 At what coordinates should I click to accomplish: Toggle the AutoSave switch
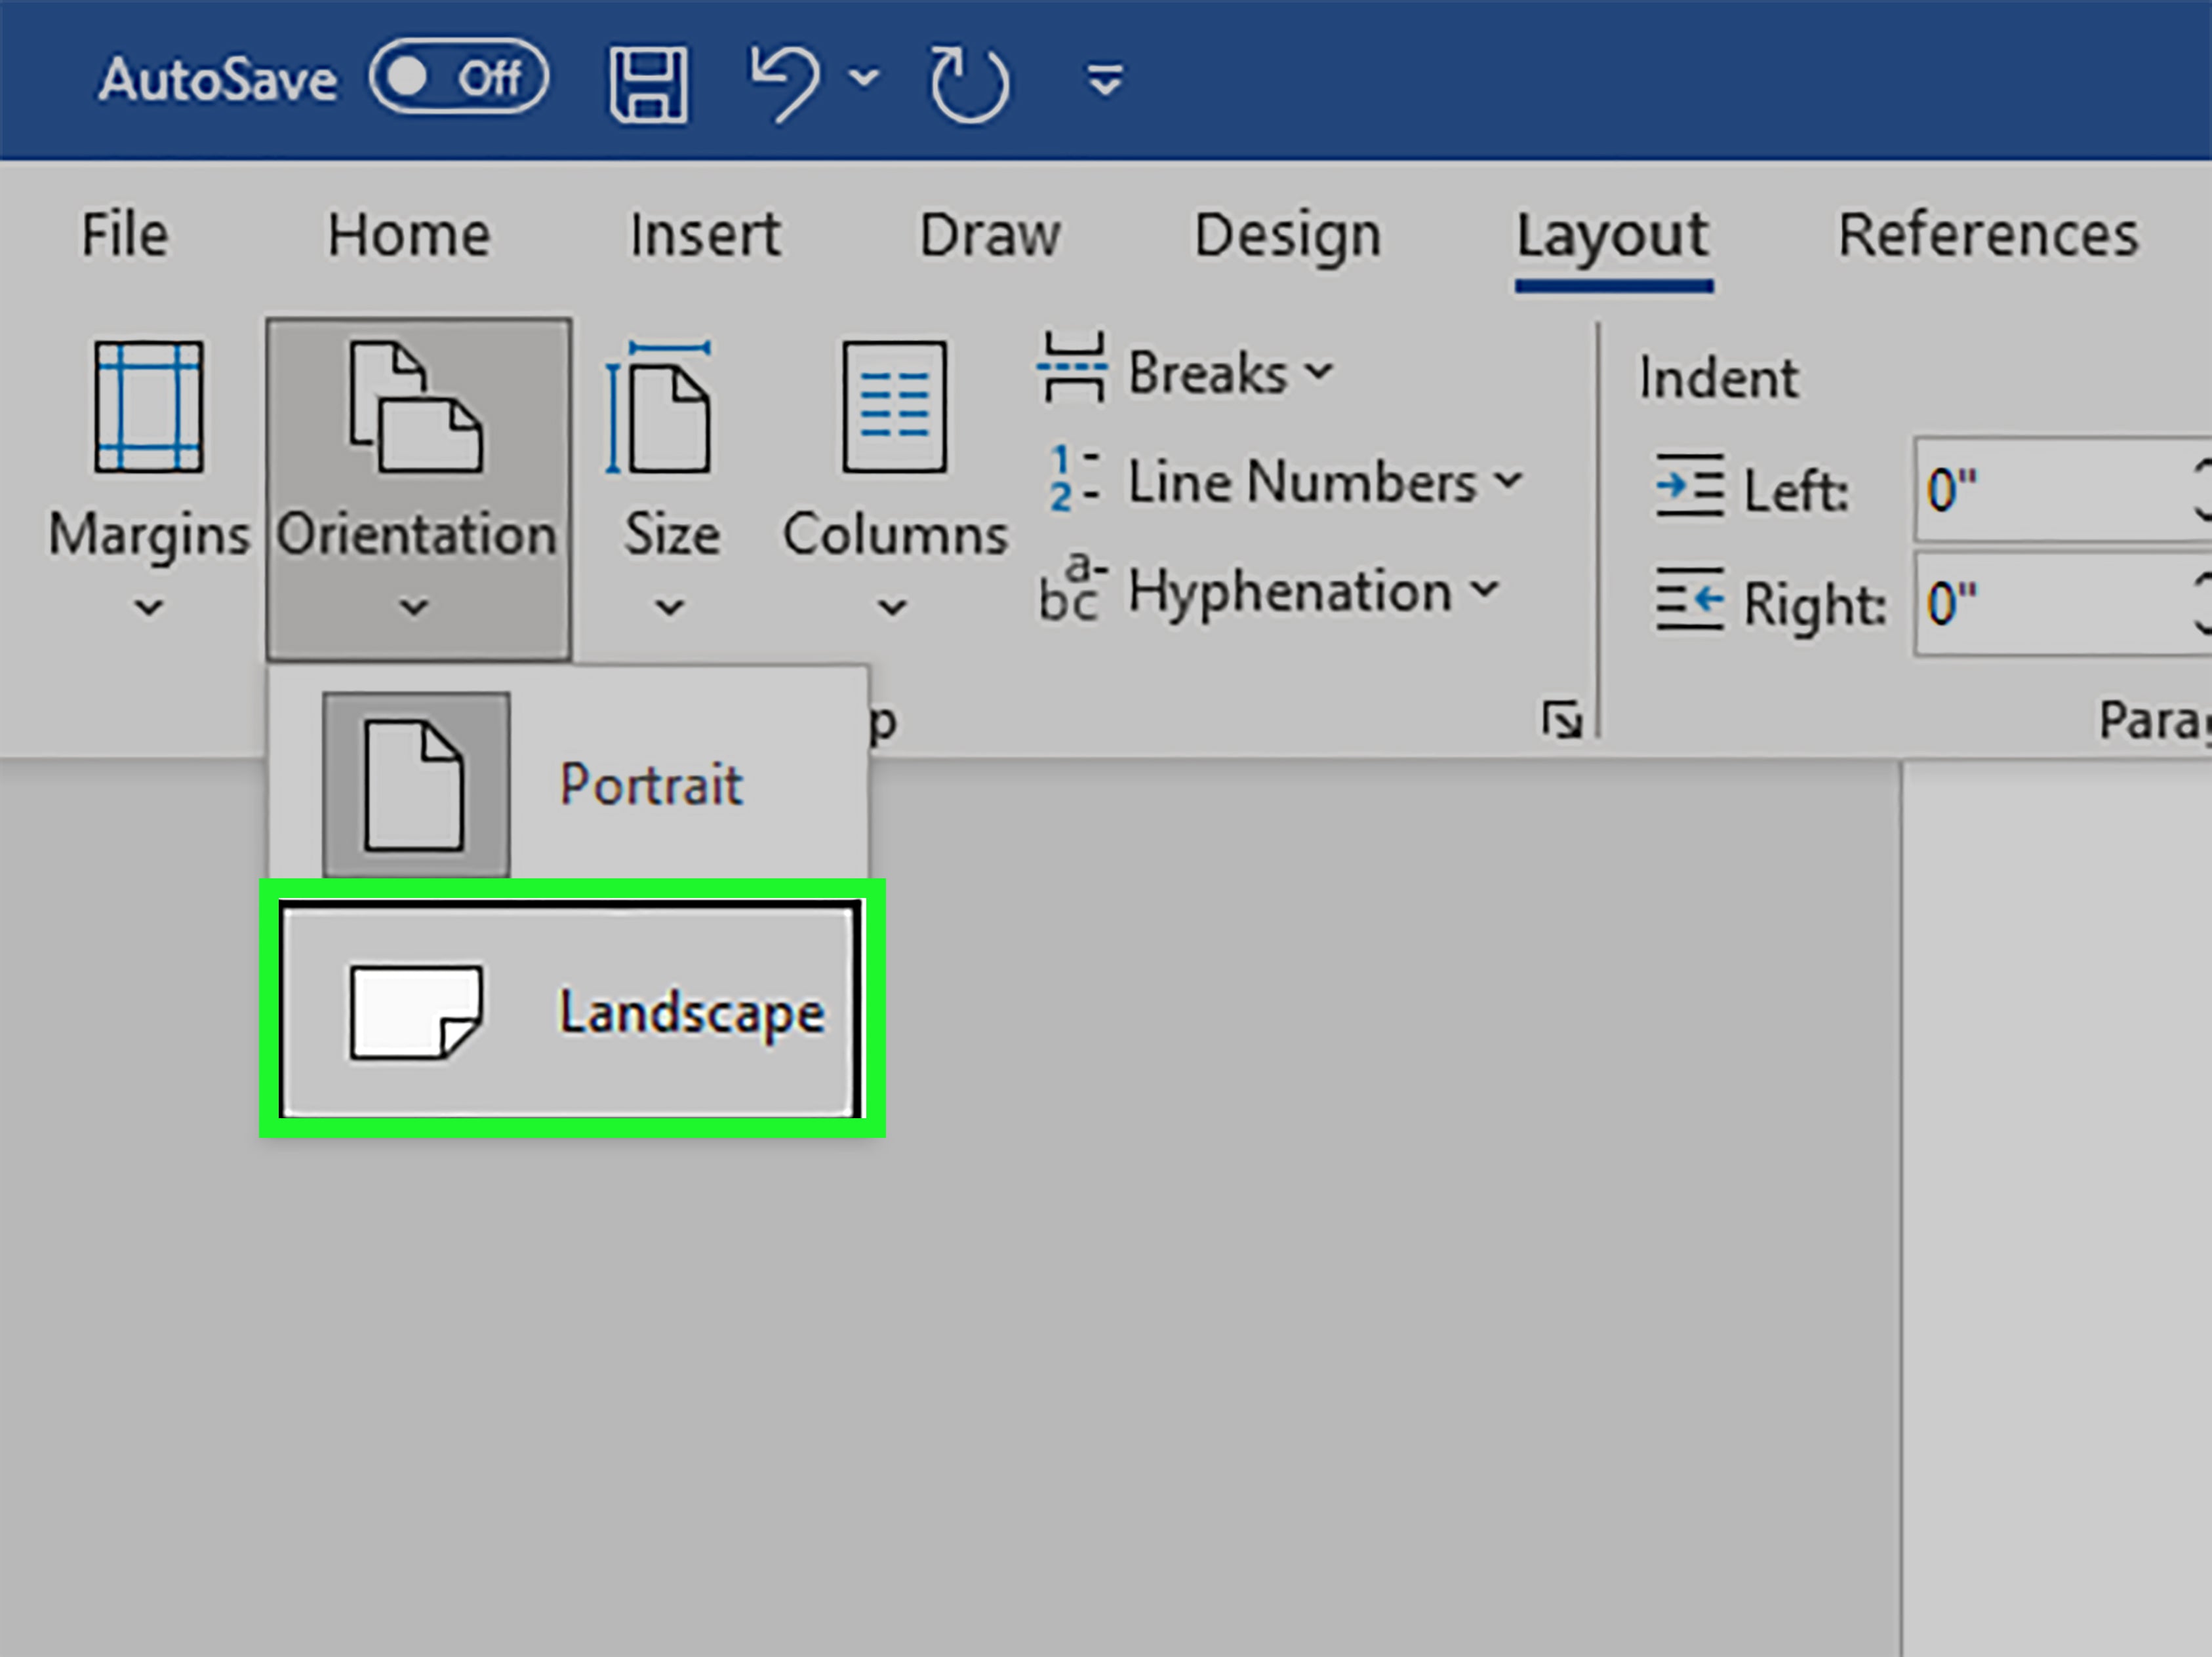(x=458, y=77)
